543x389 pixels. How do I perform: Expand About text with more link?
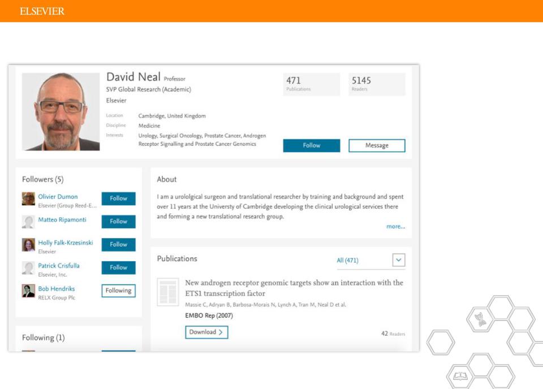pos(395,226)
